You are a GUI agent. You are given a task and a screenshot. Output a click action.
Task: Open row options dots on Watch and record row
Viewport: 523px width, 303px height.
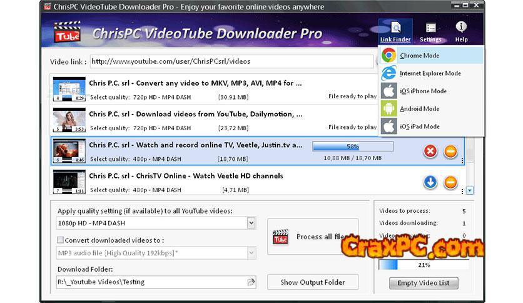(x=462, y=160)
